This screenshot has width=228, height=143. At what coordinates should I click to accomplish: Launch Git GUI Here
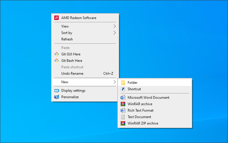click(85, 54)
